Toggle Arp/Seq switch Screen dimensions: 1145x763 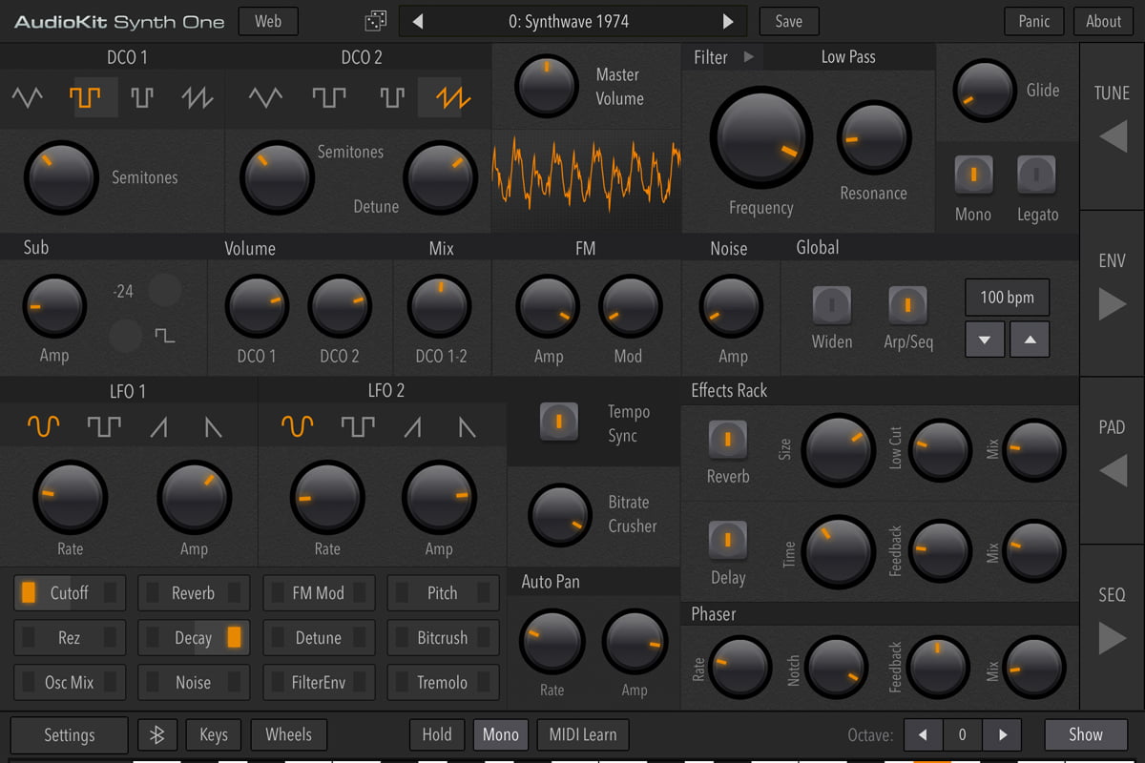click(x=907, y=305)
